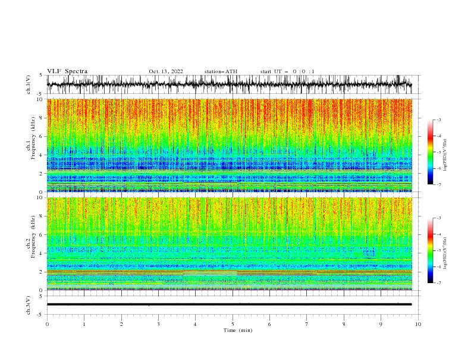Click the ch.1 spectrogram panel
The height and width of the screenshot is (364, 471).
[x=229, y=145]
